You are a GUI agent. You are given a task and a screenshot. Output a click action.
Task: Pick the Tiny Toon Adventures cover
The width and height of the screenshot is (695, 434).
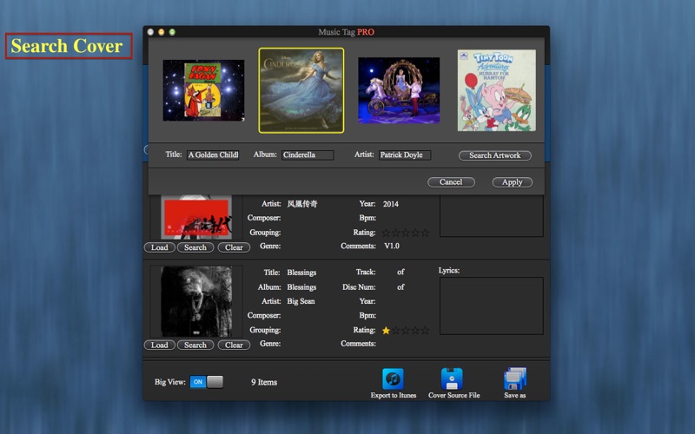[496, 90]
